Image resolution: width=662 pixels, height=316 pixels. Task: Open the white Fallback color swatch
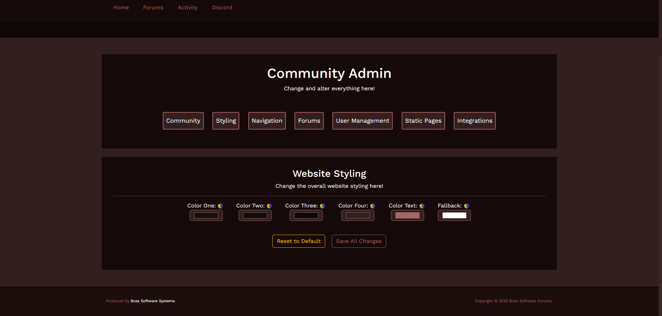click(454, 215)
